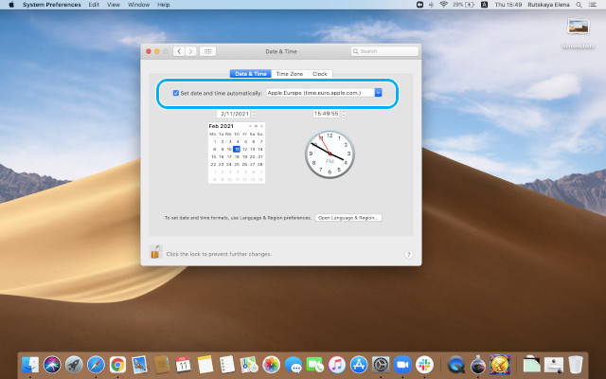Select day 11 in the calendar
Image resolution: width=606 pixels, height=379 pixels.
click(x=237, y=149)
